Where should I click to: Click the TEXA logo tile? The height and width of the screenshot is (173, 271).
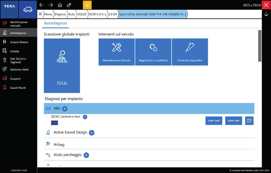[x=9, y=9]
